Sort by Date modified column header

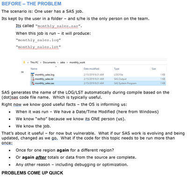[x=91, y=69]
